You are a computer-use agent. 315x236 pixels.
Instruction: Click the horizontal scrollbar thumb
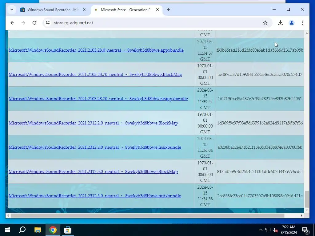pyautogui.click(x=147, y=215)
